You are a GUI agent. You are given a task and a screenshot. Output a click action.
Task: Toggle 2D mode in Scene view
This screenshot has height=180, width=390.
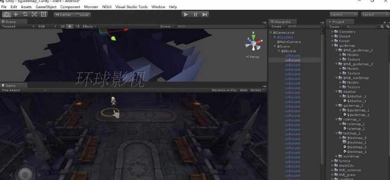(x=63, y=26)
